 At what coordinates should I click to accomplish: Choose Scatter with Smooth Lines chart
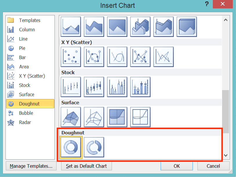click(117, 57)
